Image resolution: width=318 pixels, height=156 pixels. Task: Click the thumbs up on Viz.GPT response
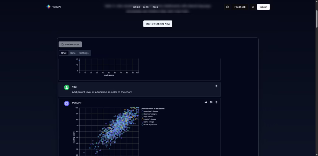[x=206, y=102]
